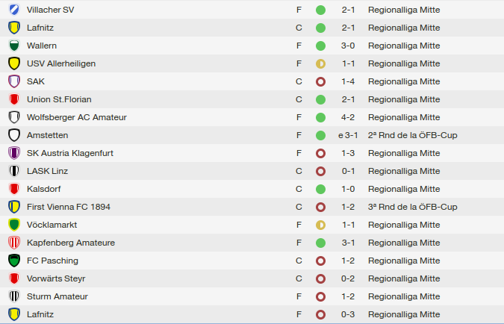Click the Wallern green crest icon

(14, 46)
